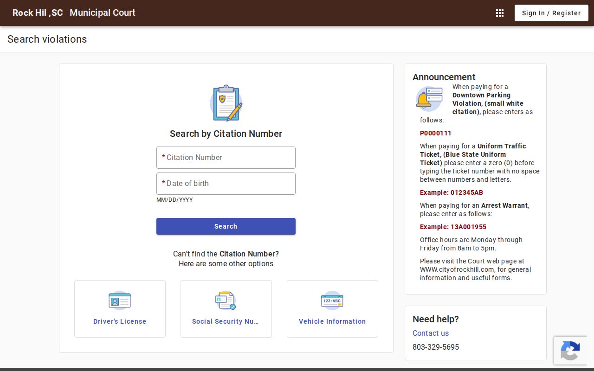Click the example code P0000111
Screen dimensions: 594x371
[x=436, y=133]
